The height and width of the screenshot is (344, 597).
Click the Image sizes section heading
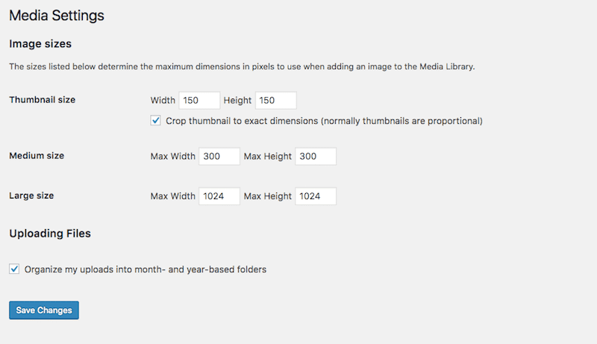click(40, 44)
